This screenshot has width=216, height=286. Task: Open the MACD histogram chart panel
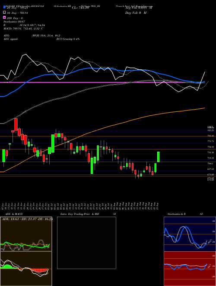pyautogui.click(x=26, y=269)
